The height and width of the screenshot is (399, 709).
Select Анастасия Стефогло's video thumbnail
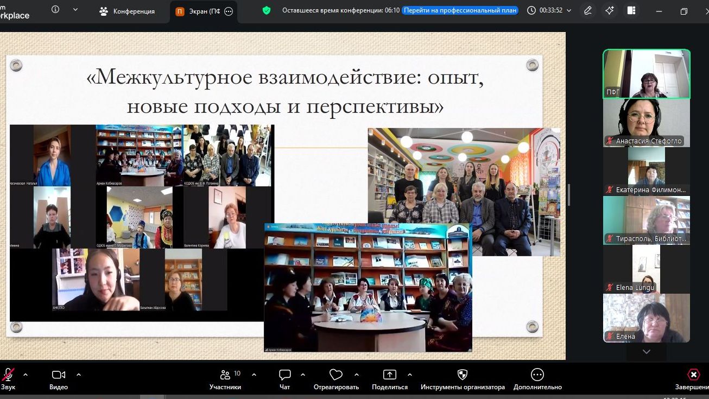(646, 123)
